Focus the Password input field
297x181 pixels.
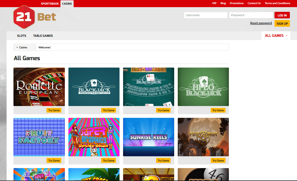251,15
